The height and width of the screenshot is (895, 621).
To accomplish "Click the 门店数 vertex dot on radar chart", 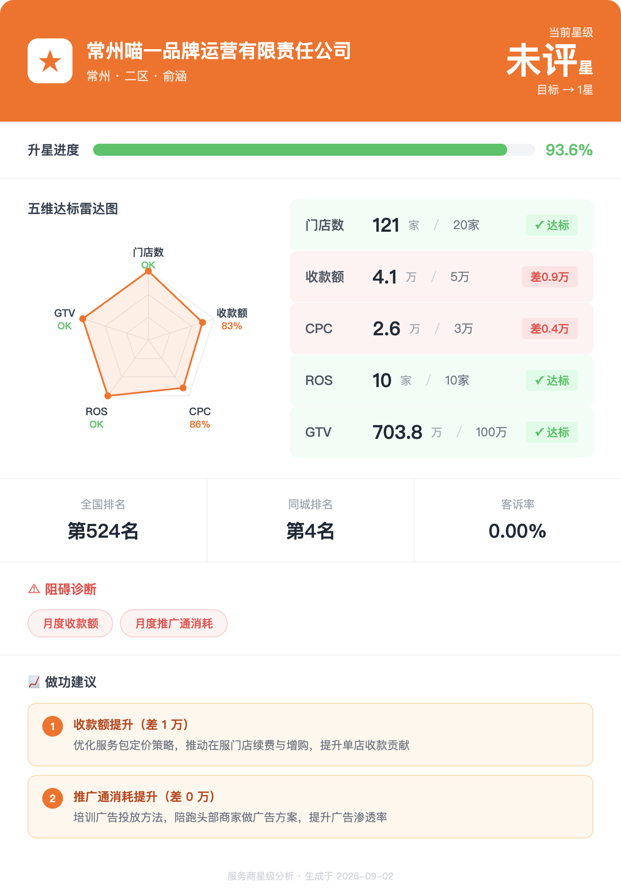I will (x=148, y=271).
